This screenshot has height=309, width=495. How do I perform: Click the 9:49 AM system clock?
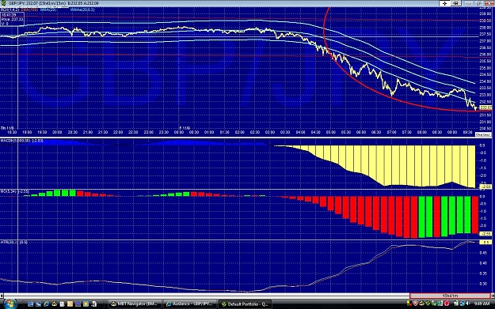482,303
